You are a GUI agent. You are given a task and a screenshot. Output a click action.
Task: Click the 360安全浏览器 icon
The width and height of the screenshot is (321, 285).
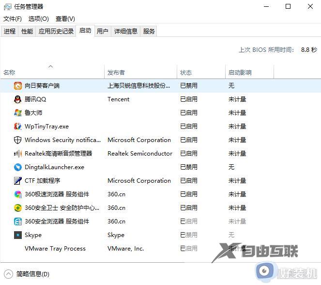(18, 222)
